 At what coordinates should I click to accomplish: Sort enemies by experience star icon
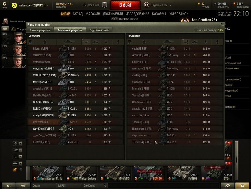click(205, 42)
